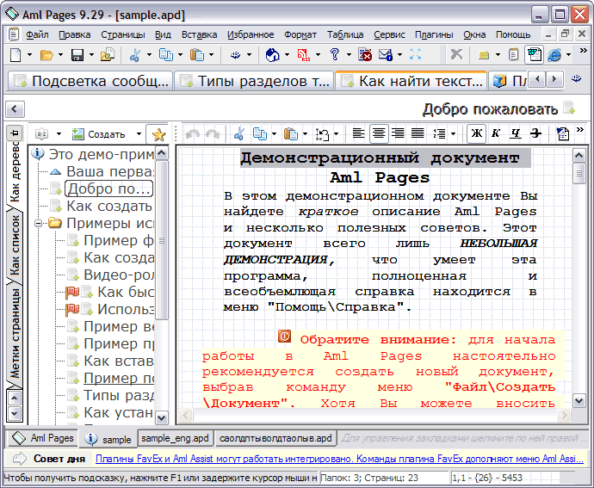Toggle center alignment paragraph button
Viewport: 594px width, 488px height.
(379, 133)
